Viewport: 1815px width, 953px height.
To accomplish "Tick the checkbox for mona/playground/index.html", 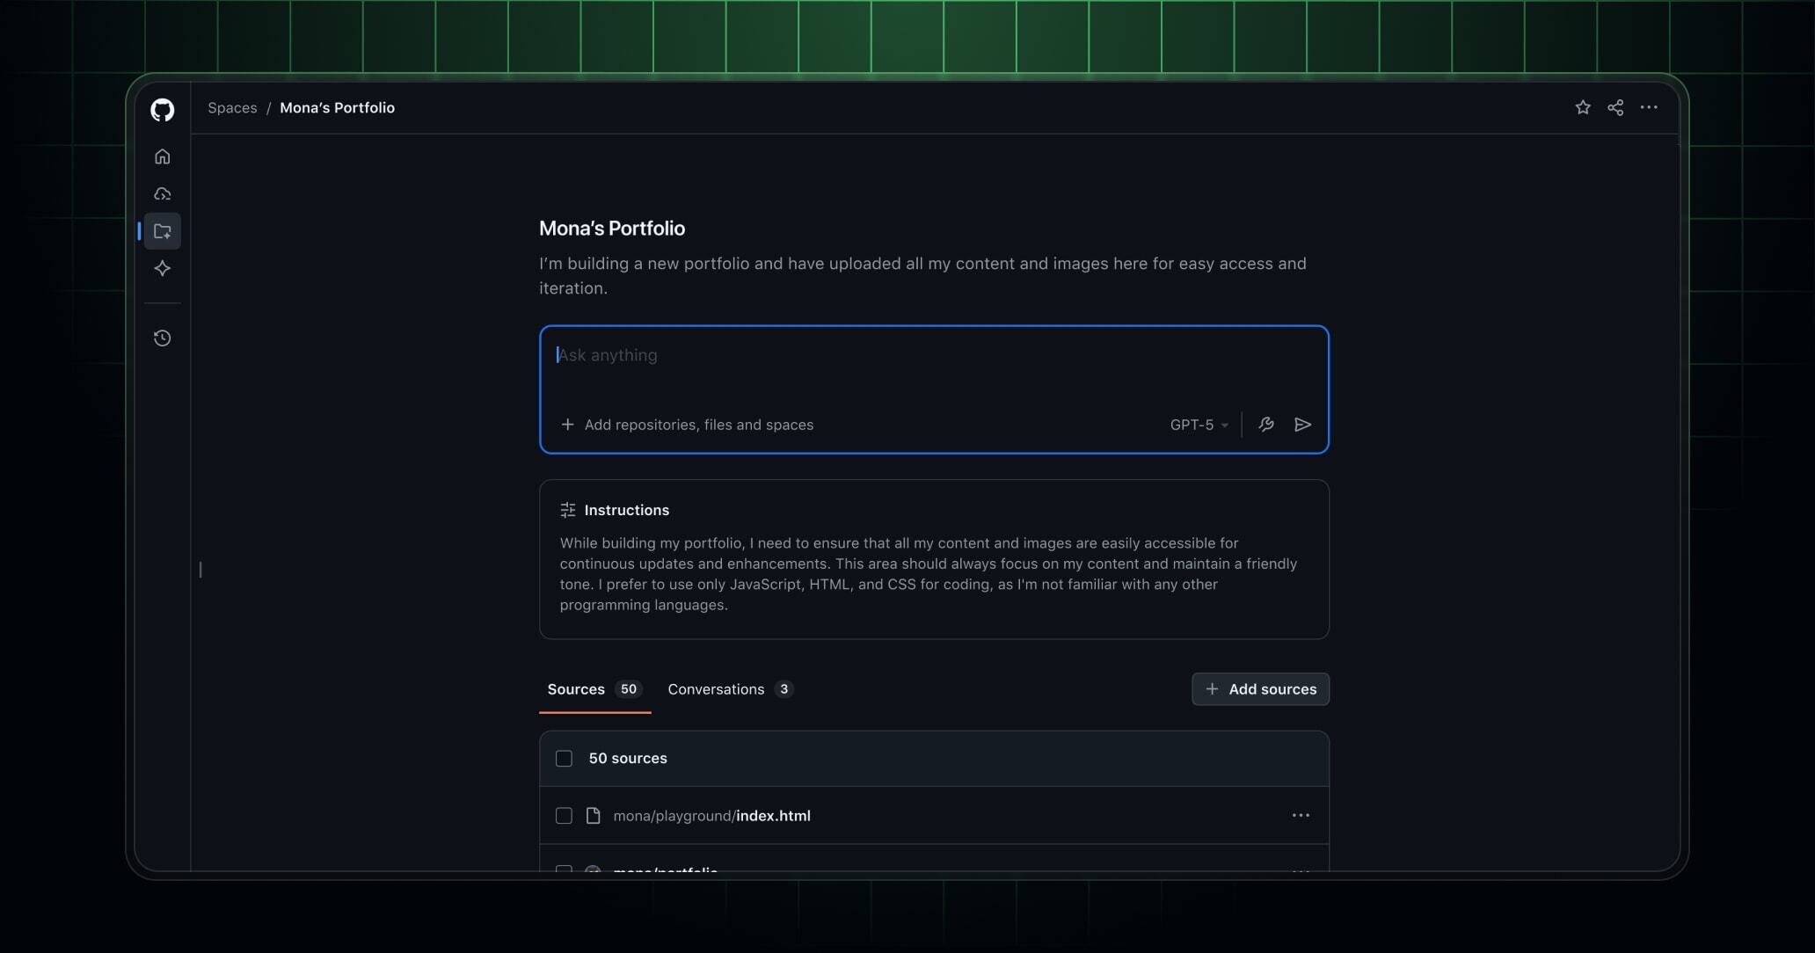I will [x=564, y=815].
